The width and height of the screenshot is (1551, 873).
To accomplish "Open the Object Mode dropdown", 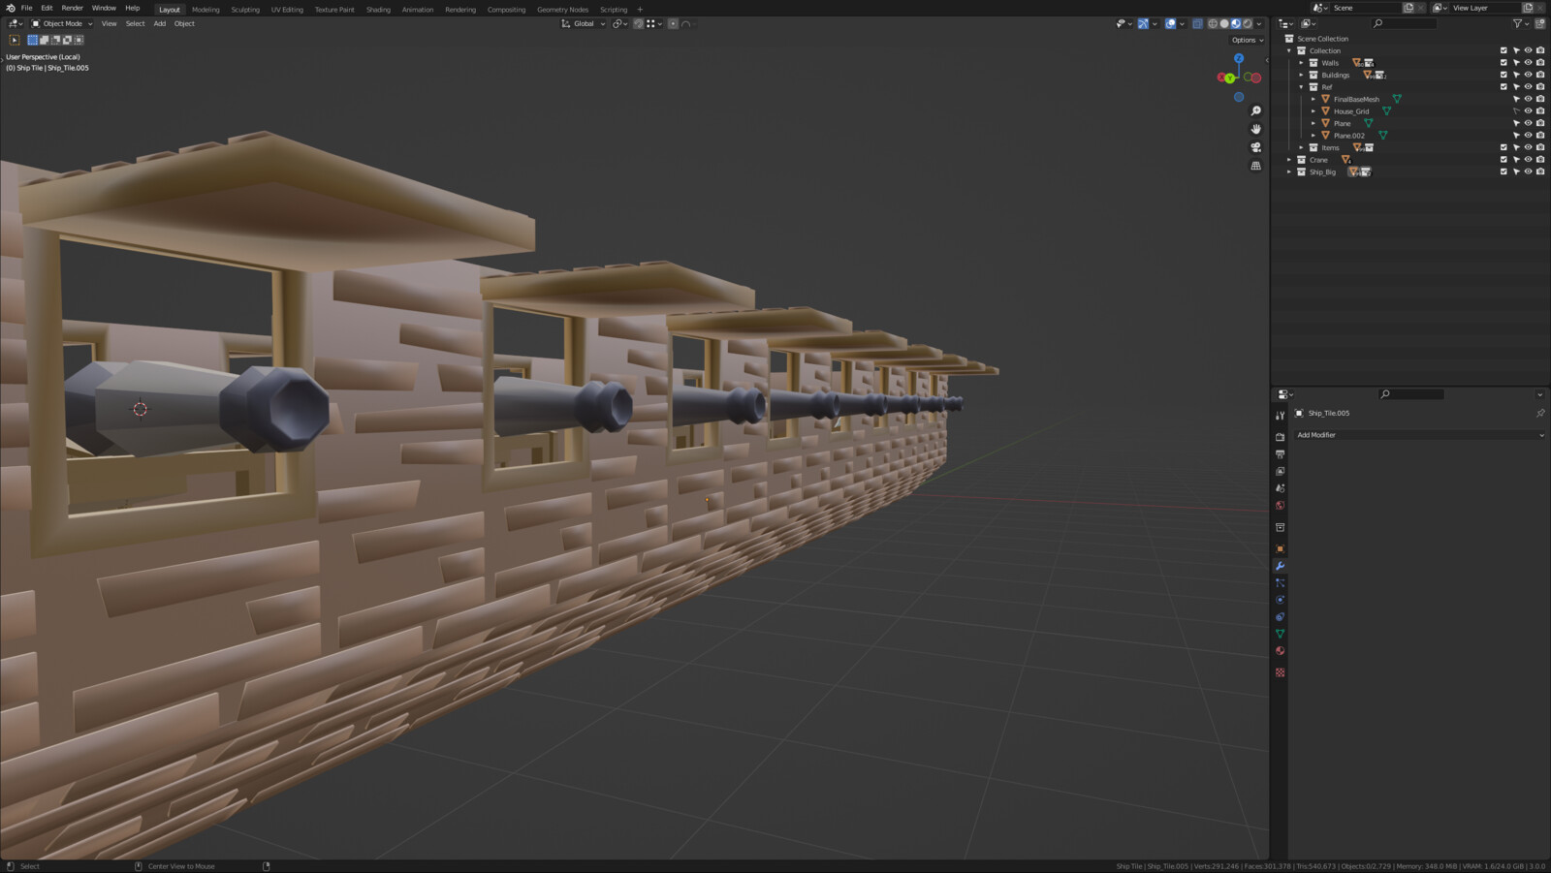I will click(62, 23).
